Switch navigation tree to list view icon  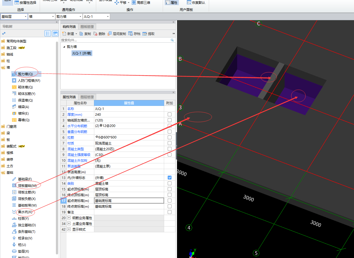tap(48, 33)
